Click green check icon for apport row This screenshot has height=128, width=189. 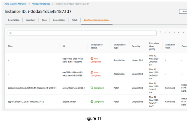[92, 102]
